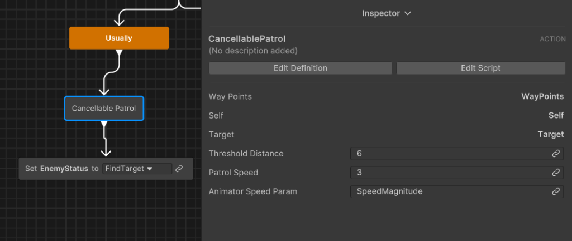The height and width of the screenshot is (241, 572).
Task: Click the WayPoints variable reference
Action: click(x=542, y=97)
